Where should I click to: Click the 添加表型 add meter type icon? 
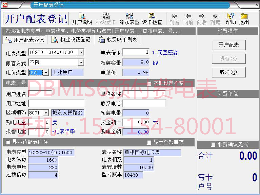click(x=129, y=18)
